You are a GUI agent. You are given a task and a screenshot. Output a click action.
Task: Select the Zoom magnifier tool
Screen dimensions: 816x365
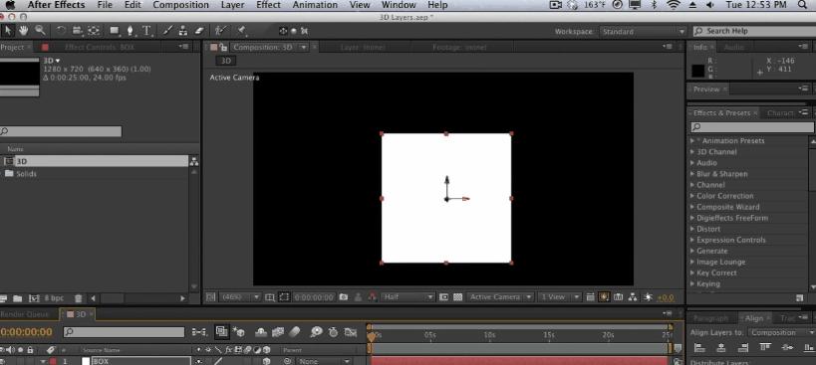click(x=40, y=31)
